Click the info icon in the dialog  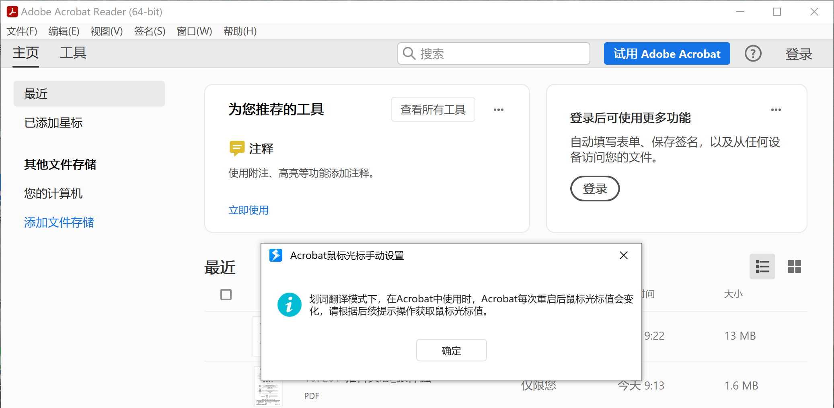[290, 305]
